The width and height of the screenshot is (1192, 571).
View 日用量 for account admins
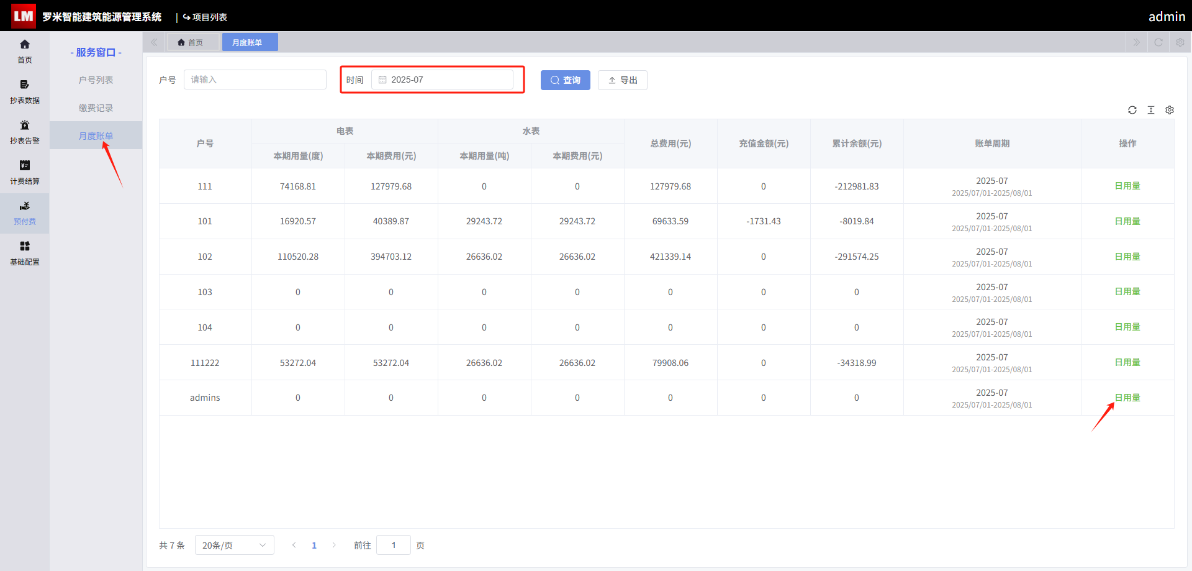[x=1127, y=398]
